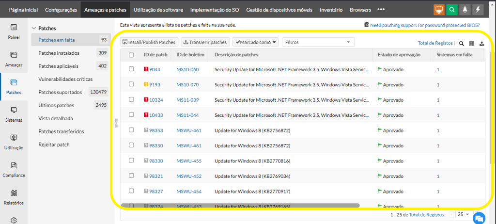Open the MS10-070 bulletin link
Viewport: 496px width, 224px height.
click(x=187, y=84)
